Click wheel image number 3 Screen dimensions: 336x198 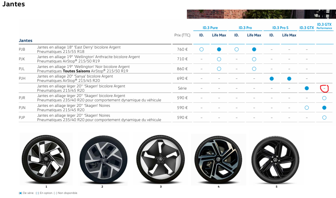[x=161, y=159]
